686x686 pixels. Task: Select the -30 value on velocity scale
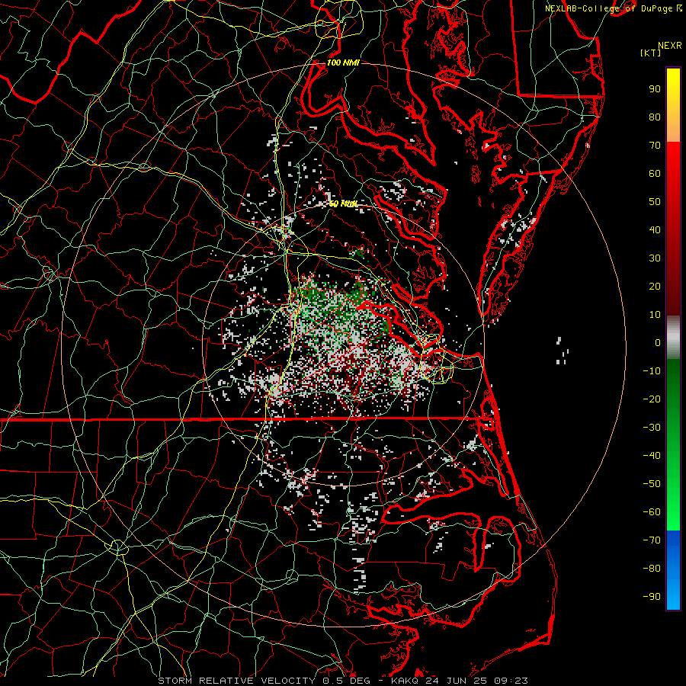[x=652, y=428]
